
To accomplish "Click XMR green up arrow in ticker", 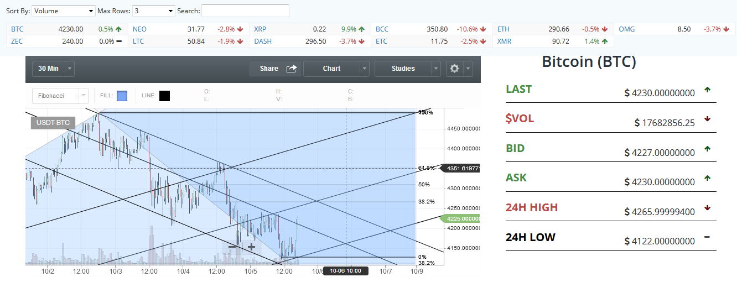I will 604,41.
